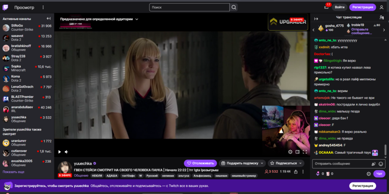Open StRoGo channel in sidebar
The image size is (389, 194).
click(27, 27)
